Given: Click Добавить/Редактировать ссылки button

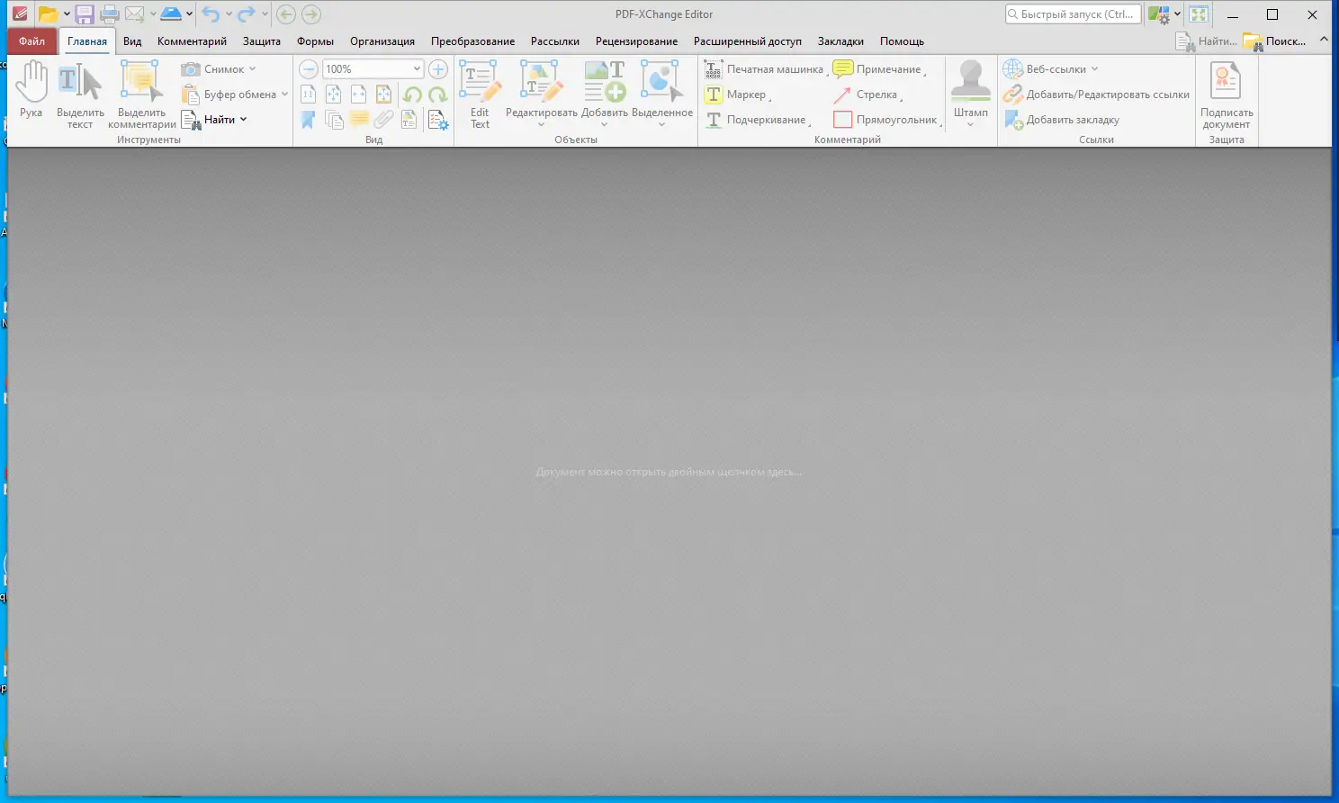Looking at the screenshot, I should click(1097, 95).
